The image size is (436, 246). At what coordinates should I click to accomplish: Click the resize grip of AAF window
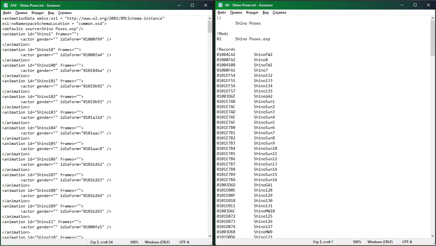211,243
